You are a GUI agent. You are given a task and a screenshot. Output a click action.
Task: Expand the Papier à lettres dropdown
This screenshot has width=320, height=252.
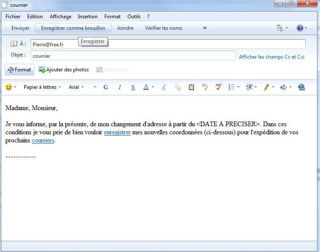[42, 87]
